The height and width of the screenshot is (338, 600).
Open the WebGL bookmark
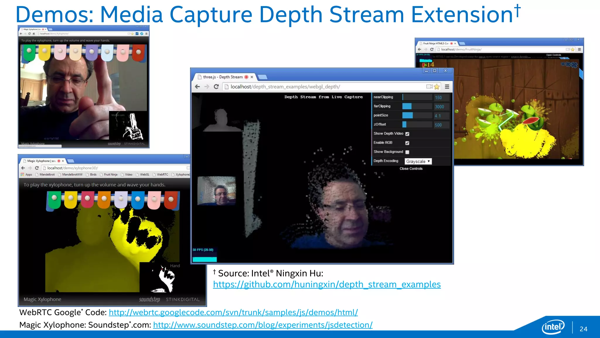pos(143,175)
